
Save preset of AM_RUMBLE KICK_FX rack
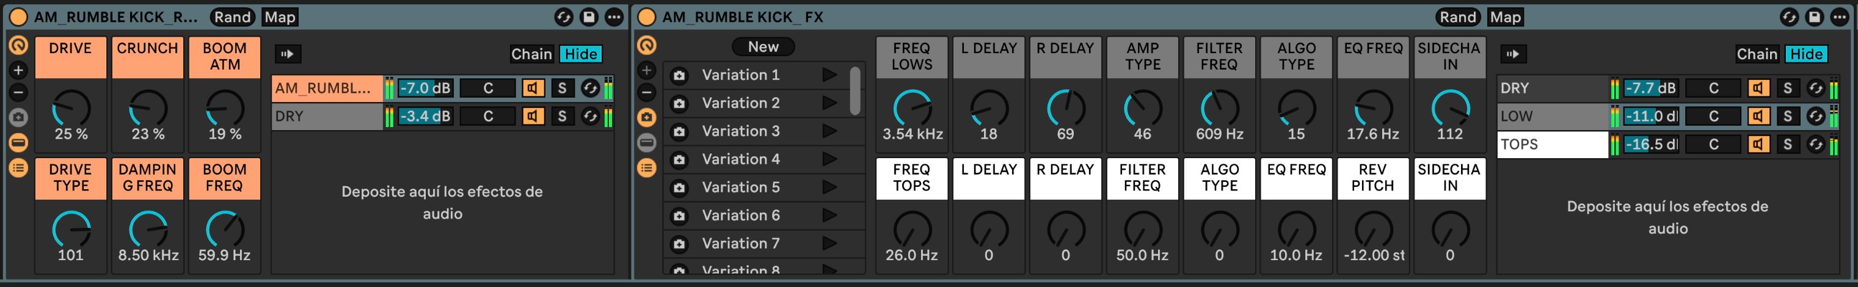(x=1814, y=16)
